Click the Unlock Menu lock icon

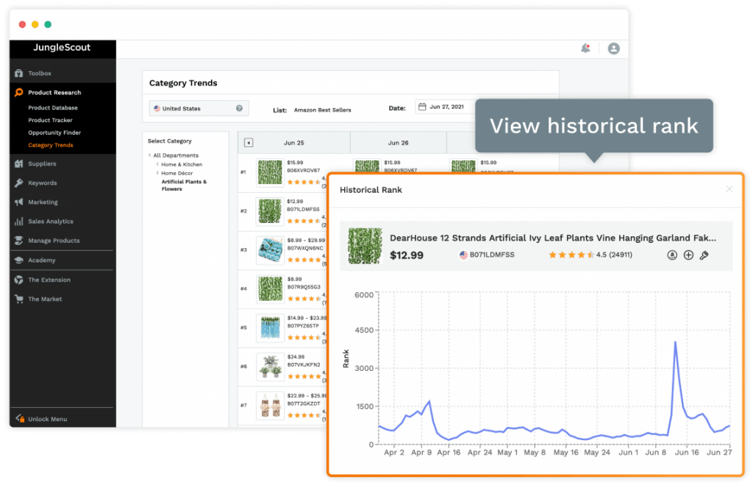pos(20,419)
